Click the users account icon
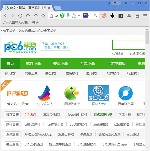The width and height of the screenshot is (150, 151). 129,16
